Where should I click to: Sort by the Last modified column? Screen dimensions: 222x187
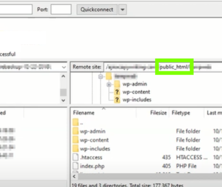click(214, 113)
